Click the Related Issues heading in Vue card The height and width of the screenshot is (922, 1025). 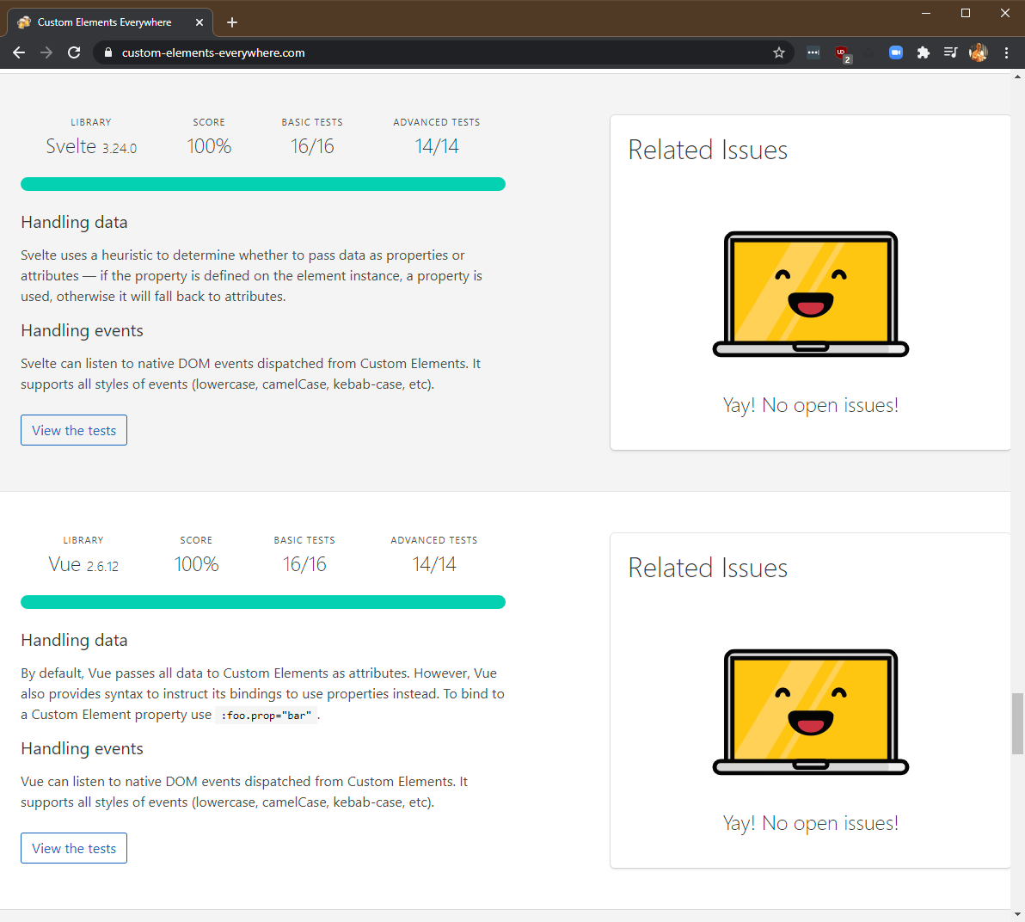(708, 568)
